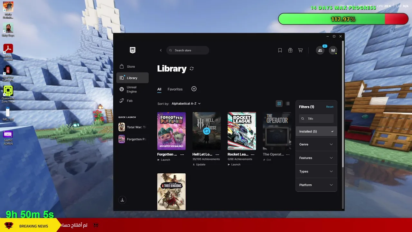Update Hell Let Loose
Screen dimensions: 412x232
click(x=199, y=164)
